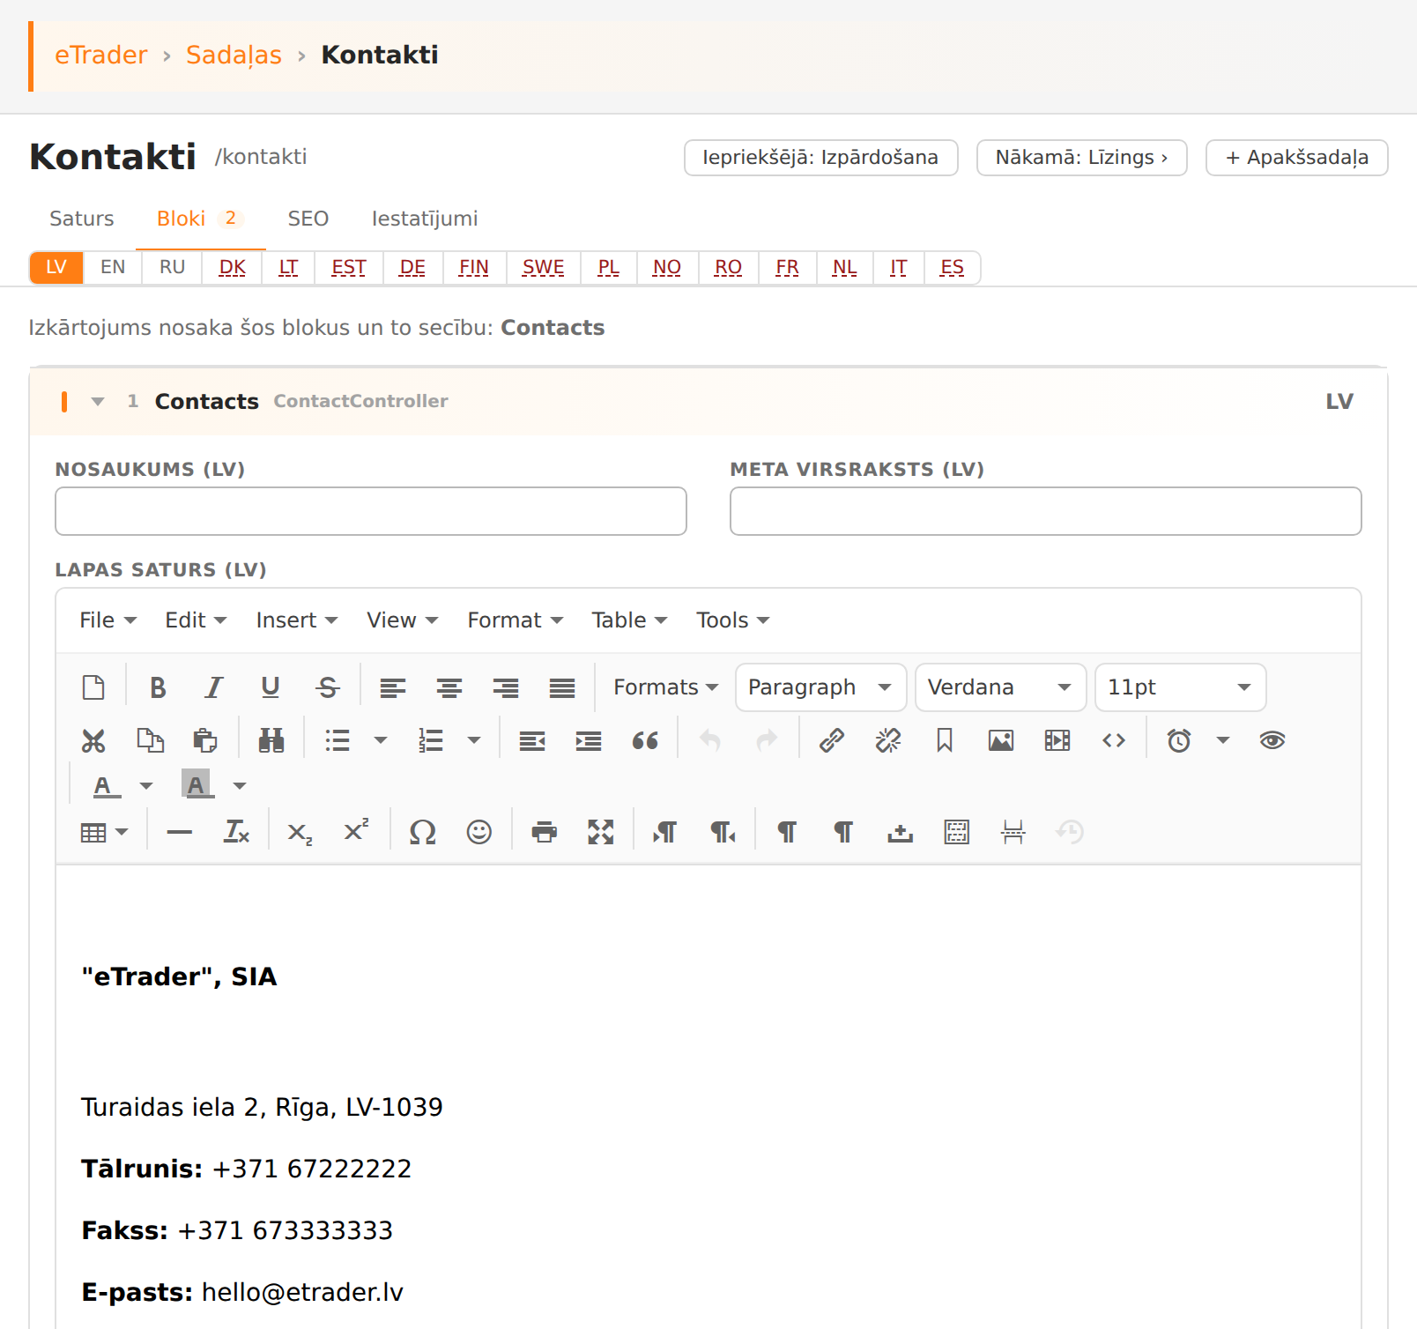Click the Paste clipboard icon

(x=205, y=740)
